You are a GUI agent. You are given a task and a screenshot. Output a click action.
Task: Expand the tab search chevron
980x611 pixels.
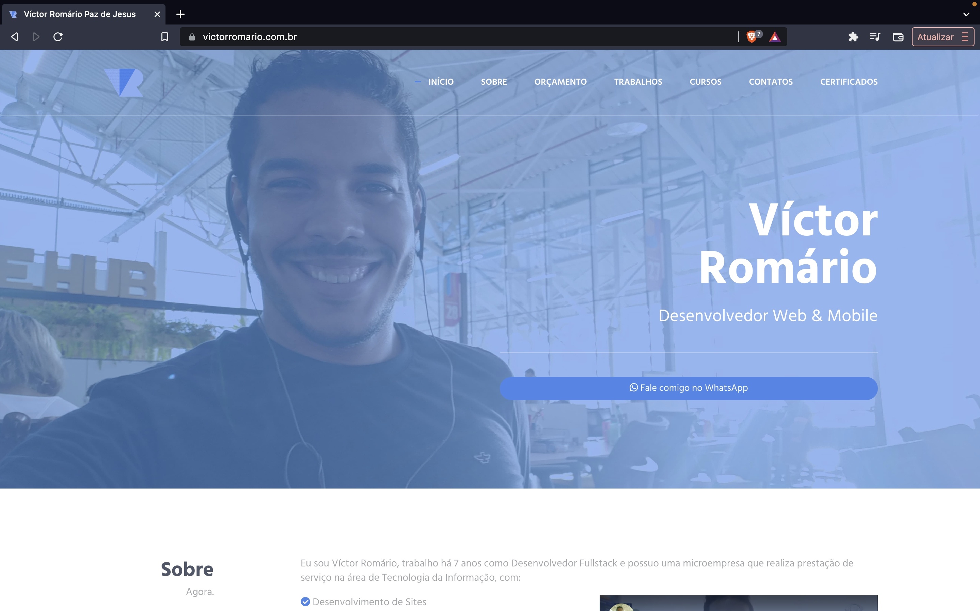[x=966, y=14]
